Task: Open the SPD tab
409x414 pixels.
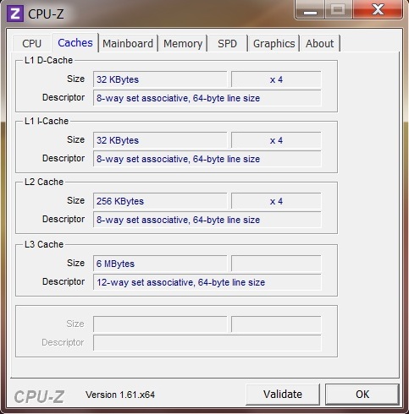Action: point(227,44)
